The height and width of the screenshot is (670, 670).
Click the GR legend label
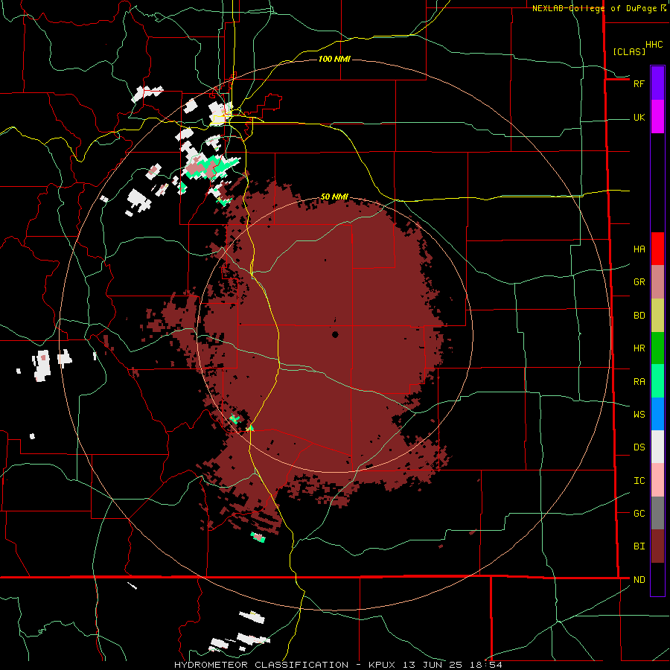pos(639,282)
